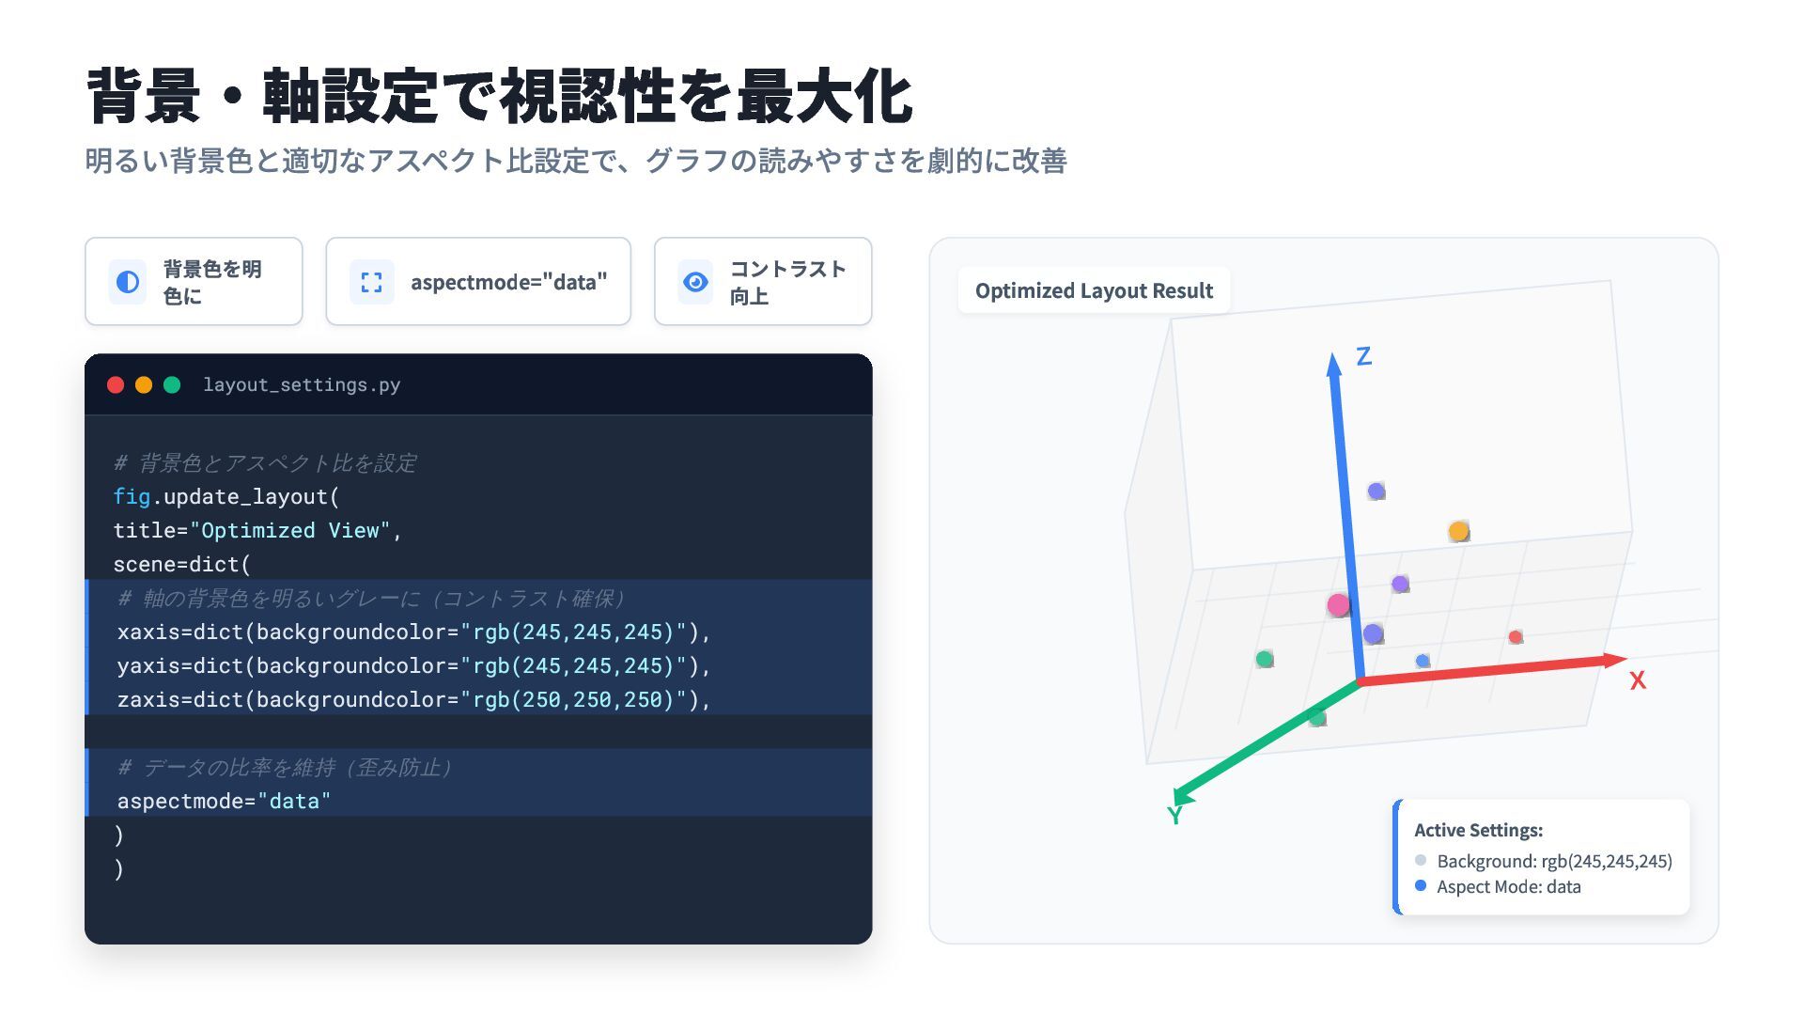
Task: Click the gray Background legend dot
Action: (1421, 860)
